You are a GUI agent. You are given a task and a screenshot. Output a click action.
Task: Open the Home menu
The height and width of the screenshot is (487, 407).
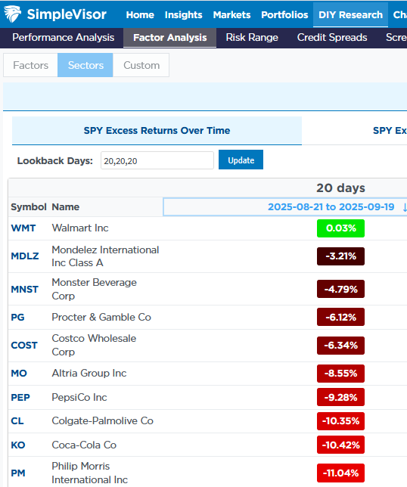pyautogui.click(x=140, y=14)
